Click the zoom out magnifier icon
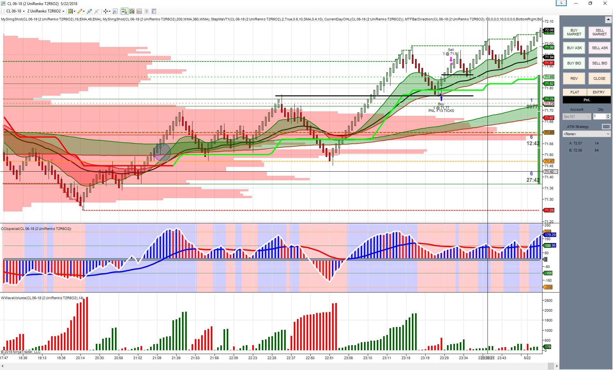This screenshot has height=370, width=613. tap(96, 11)
